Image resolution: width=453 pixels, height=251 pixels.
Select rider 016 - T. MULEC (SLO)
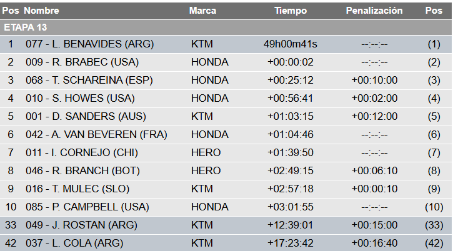(80, 189)
